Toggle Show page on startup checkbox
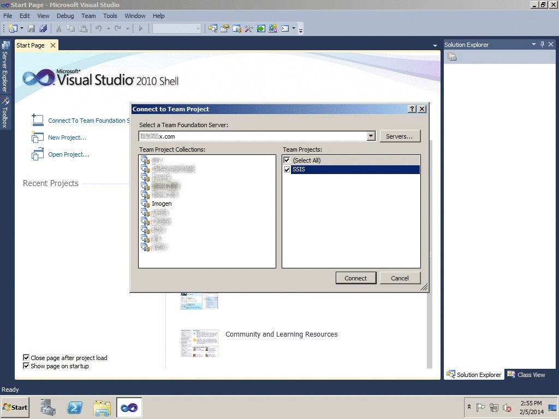Screen dimensions: 559x419 pyautogui.click(x=26, y=366)
